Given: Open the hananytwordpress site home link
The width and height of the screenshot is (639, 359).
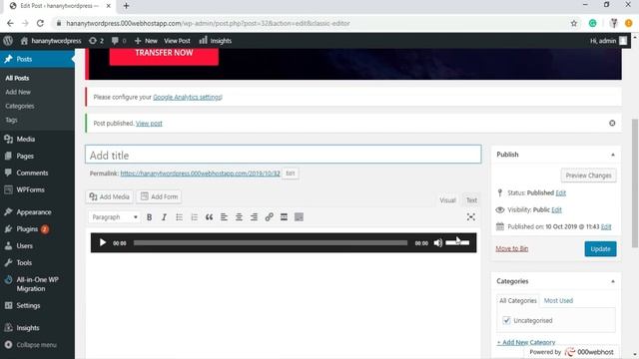Looking at the screenshot, I should point(51,41).
